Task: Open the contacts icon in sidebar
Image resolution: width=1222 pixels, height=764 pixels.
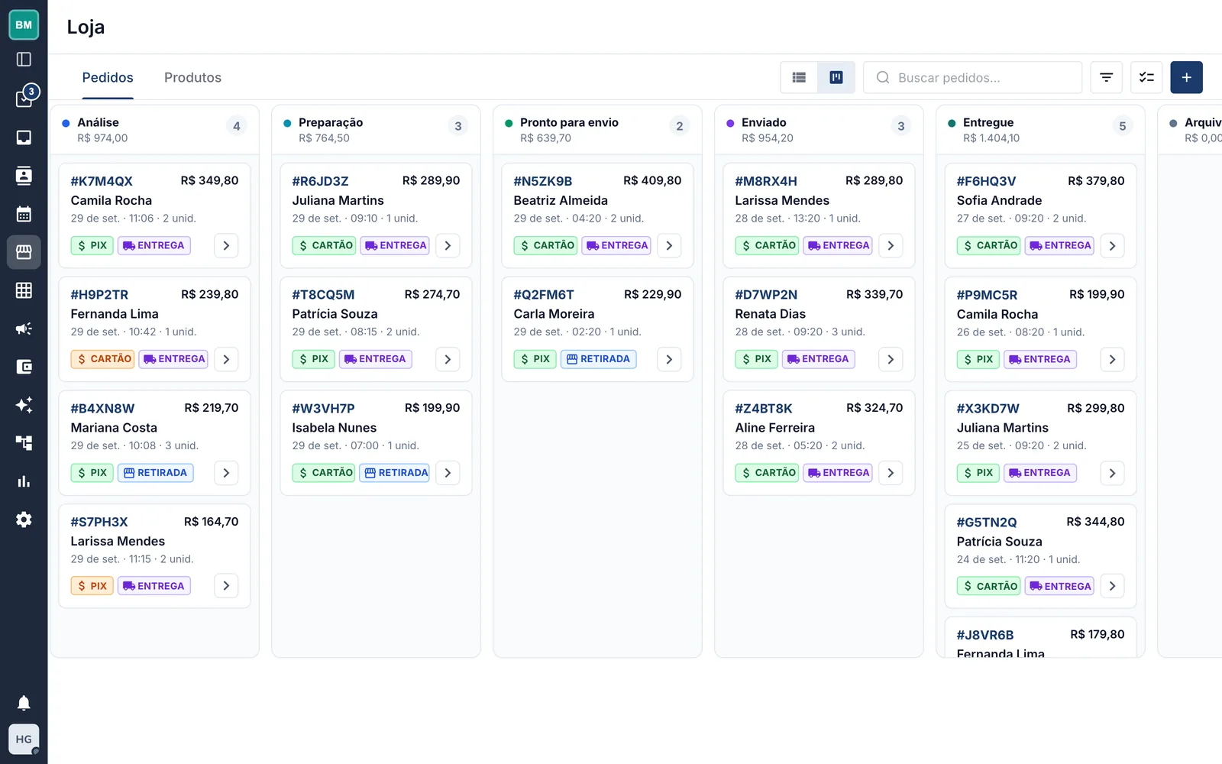Action: (24, 176)
